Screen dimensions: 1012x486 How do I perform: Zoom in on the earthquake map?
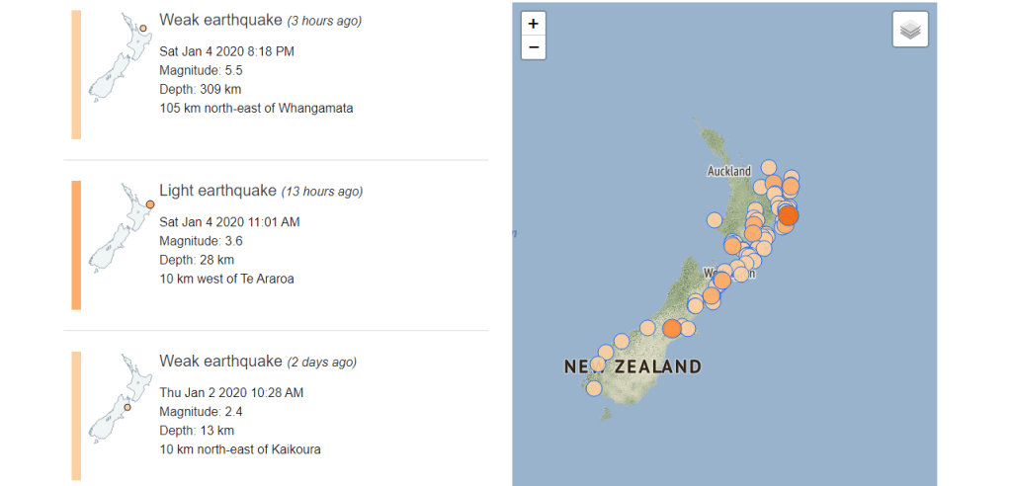tap(534, 23)
